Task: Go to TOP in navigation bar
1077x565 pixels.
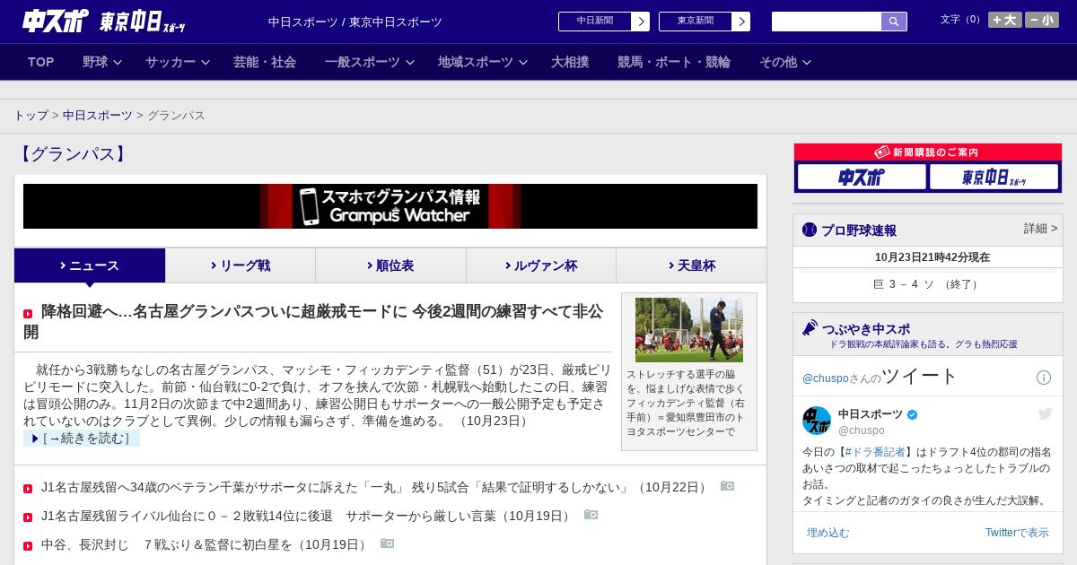Action: coord(41,62)
